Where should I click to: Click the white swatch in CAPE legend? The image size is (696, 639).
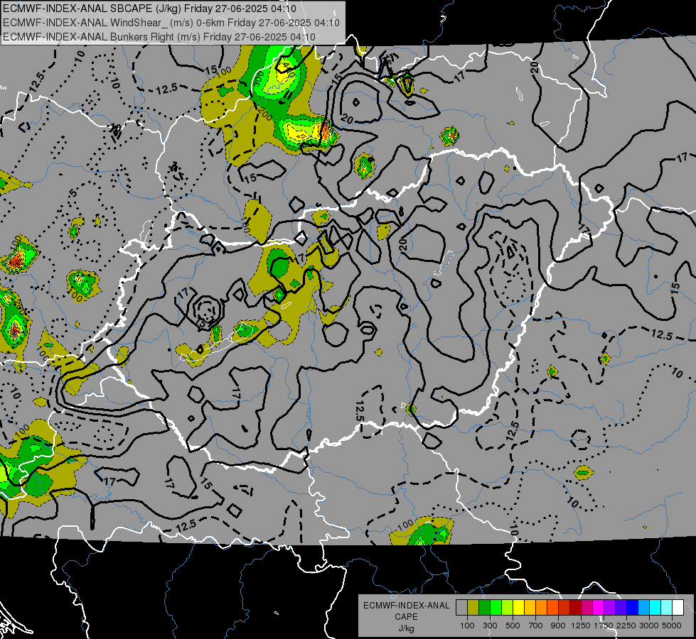click(678, 608)
